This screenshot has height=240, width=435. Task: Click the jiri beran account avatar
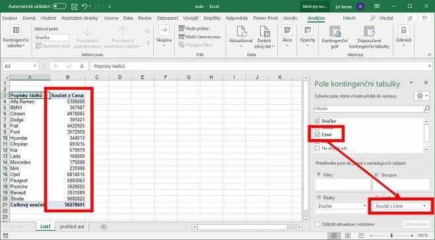(x=360, y=7)
